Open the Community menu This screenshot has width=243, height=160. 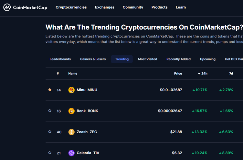[x=133, y=7]
